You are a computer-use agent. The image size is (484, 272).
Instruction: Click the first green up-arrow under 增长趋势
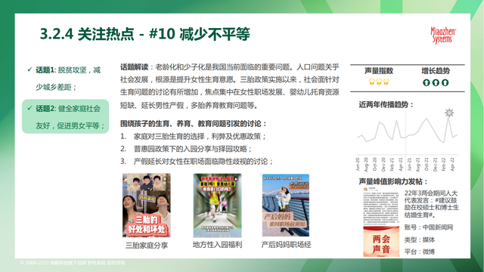coord(427,82)
